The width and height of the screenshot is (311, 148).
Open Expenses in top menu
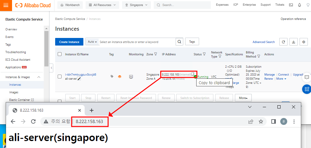click(x=222, y=5)
